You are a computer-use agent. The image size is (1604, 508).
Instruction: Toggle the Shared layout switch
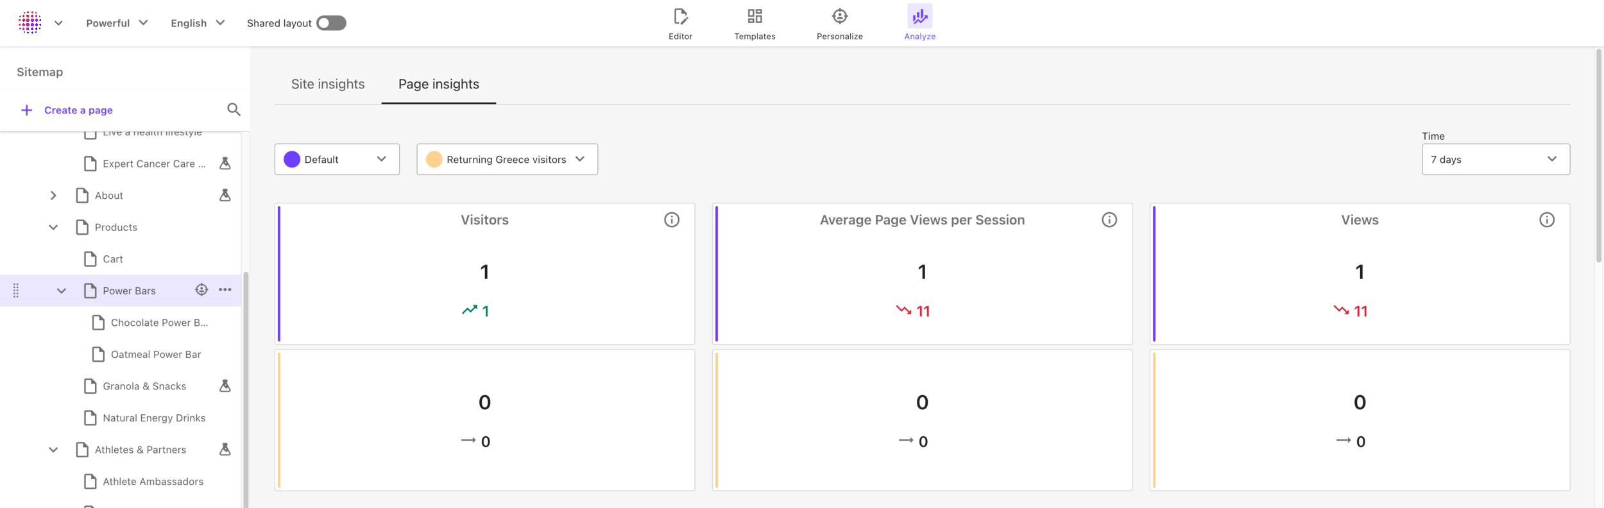(331, 23)
